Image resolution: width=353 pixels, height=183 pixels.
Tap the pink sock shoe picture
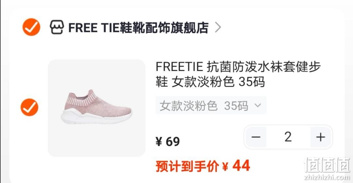pos(96,107)
